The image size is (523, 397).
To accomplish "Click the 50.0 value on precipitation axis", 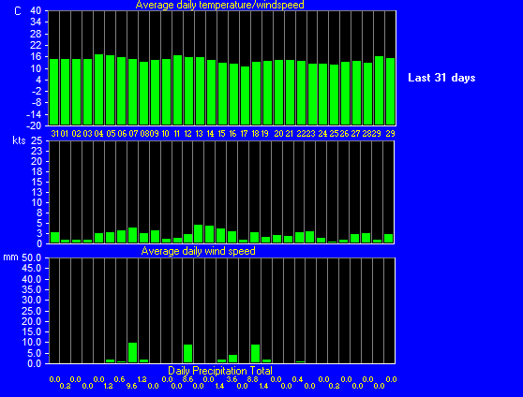I will pos(31,257).
